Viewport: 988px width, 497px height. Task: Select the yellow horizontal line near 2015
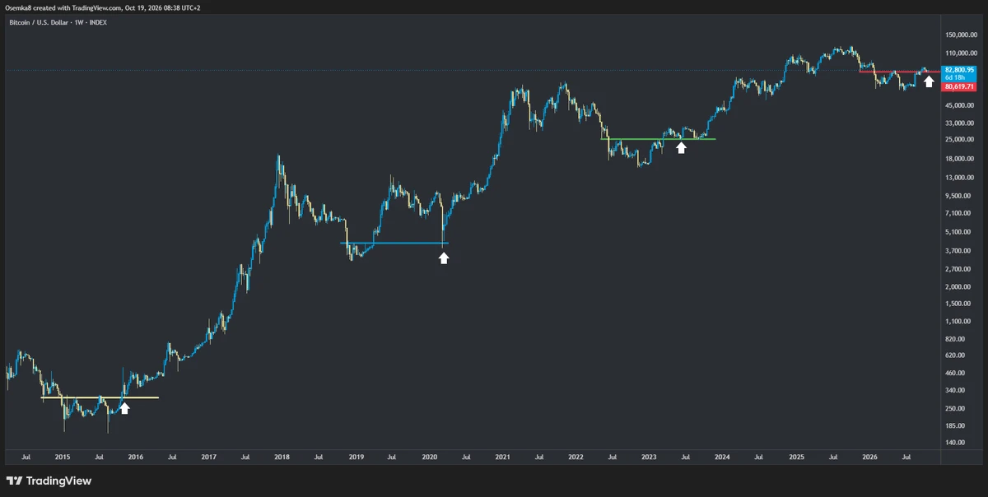point(100,397)
